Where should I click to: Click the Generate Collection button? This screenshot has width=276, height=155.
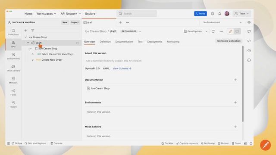click(229, 41)
